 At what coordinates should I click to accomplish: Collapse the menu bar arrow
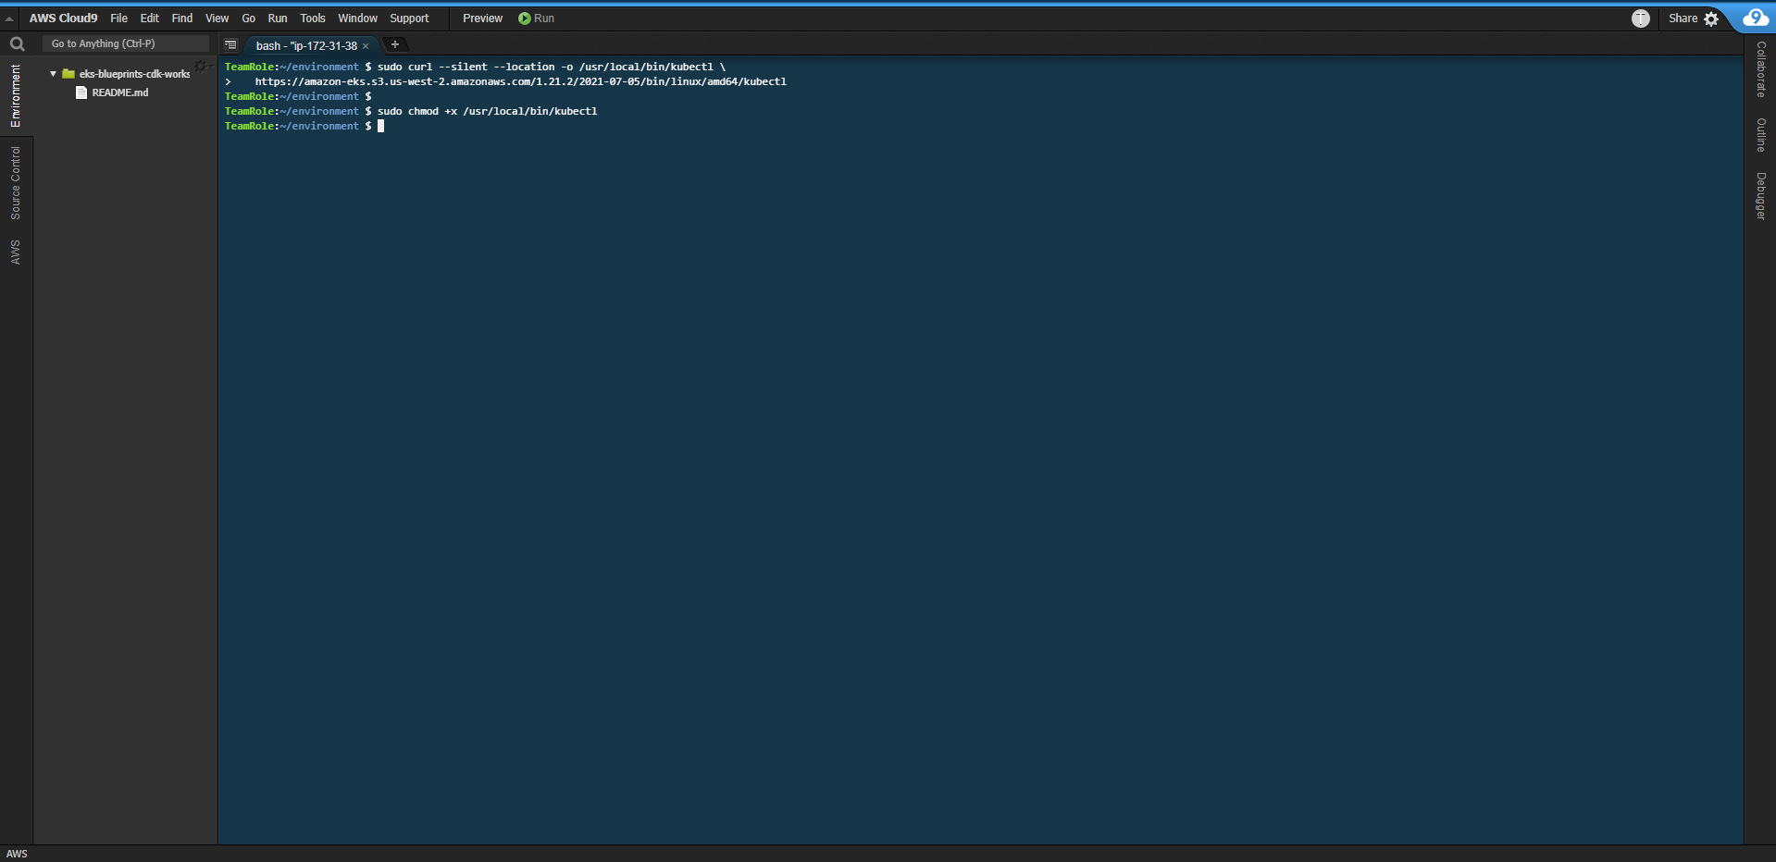(9, 18)
